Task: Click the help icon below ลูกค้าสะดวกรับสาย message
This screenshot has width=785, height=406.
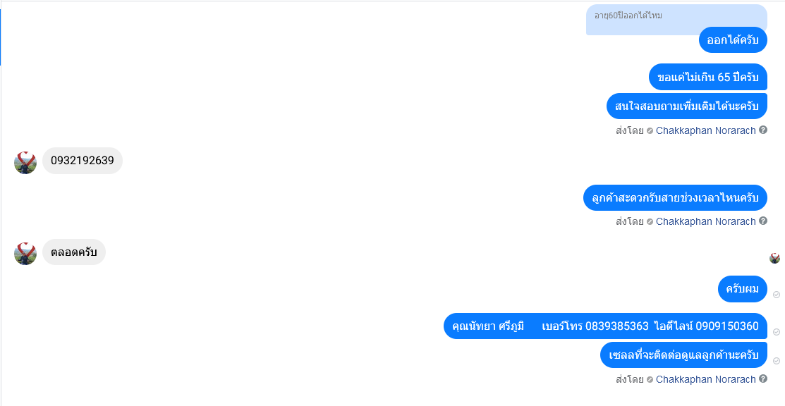Action: 763,221
